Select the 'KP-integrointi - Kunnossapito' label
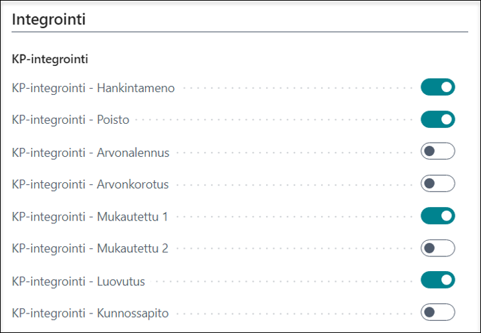Viewport: 481px width, 333px height. [x=91, y=313]
